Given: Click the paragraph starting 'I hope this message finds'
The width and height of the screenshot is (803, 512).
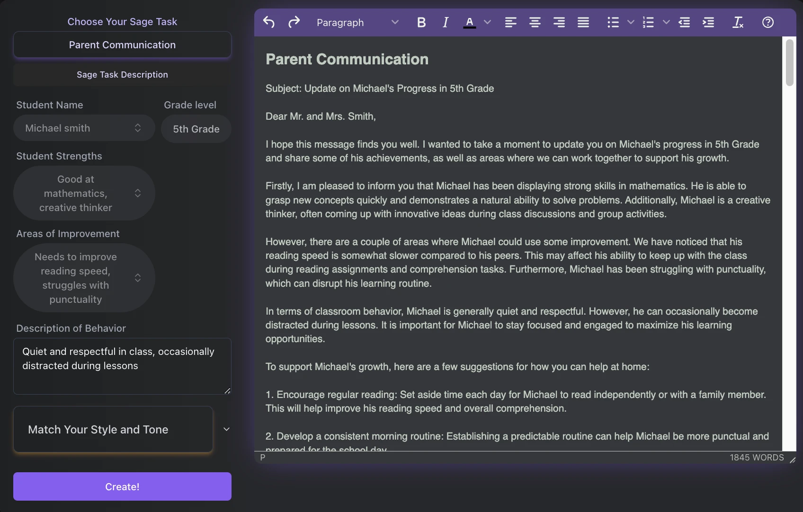Looking at the screenshot, I should pos(512,151).
